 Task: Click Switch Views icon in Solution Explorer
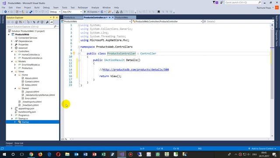coord(21,22)
